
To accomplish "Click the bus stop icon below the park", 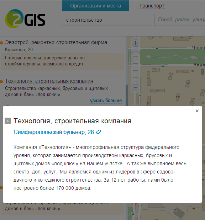I will (x=163, y=66).
